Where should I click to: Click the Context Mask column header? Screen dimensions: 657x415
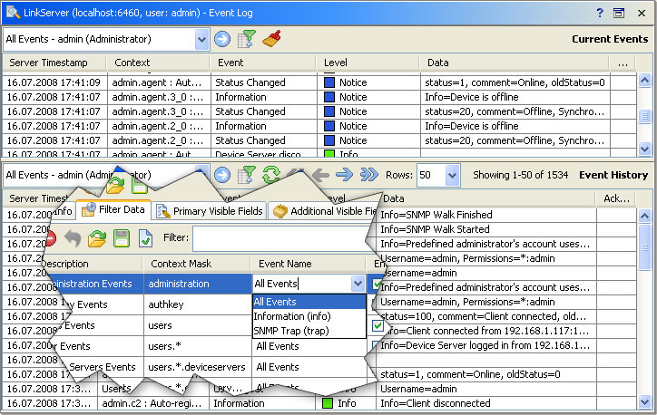click(196, 264)
